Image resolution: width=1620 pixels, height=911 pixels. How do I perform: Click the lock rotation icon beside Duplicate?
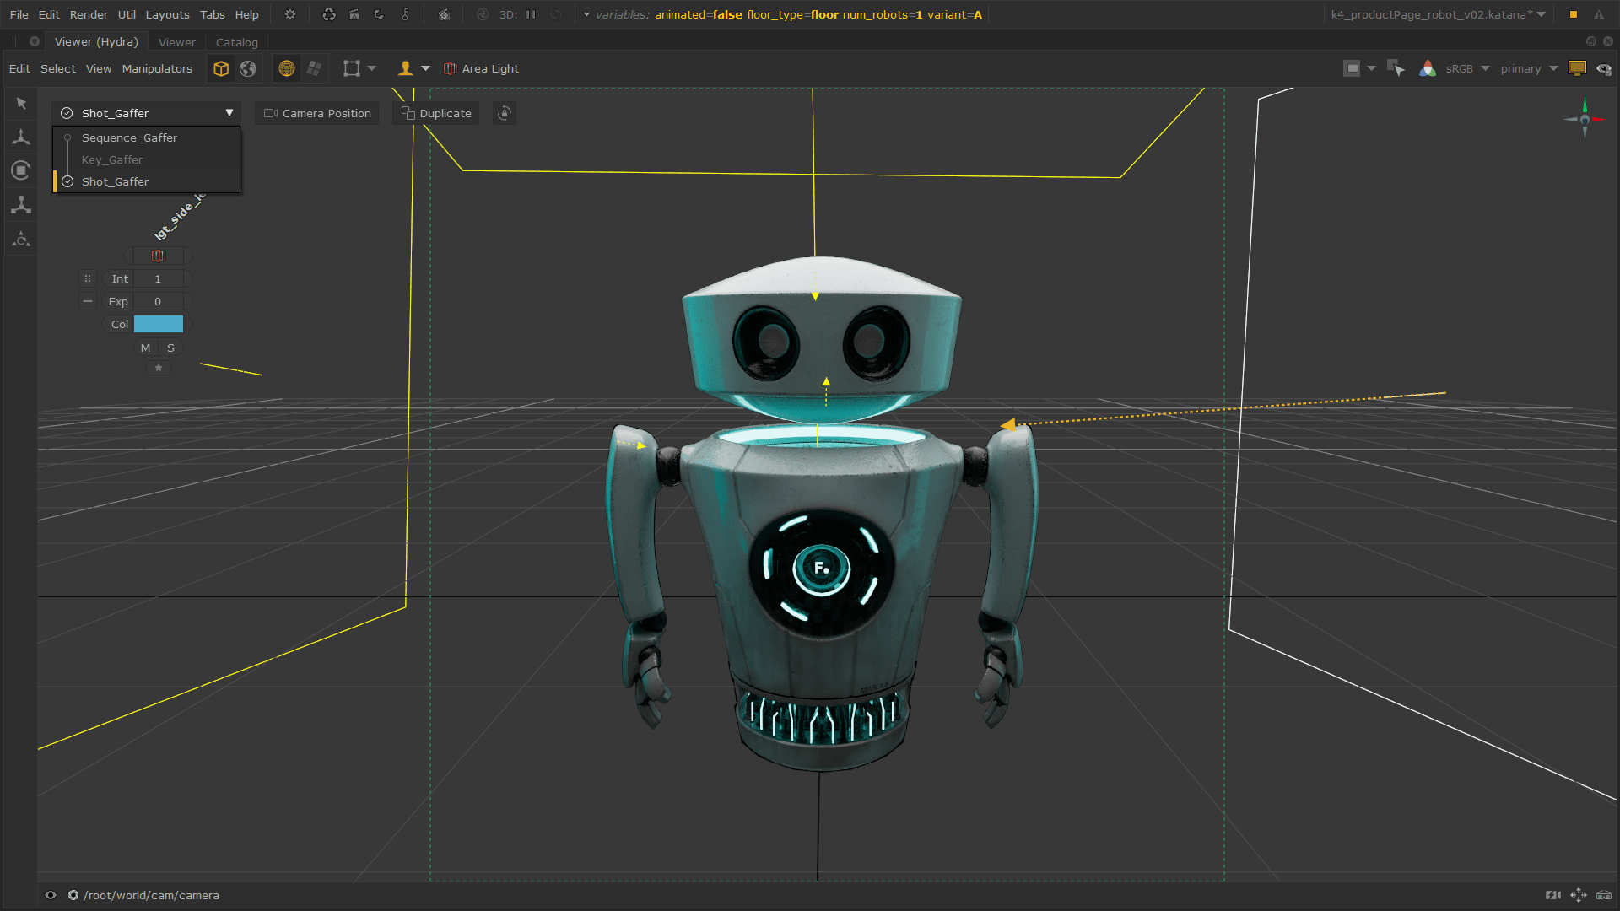[505, 113]
